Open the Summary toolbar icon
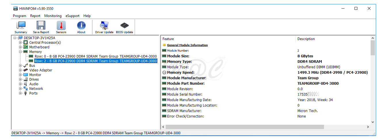Image resolution: width=387 pixels, height=140 pixels. point(21,25)
